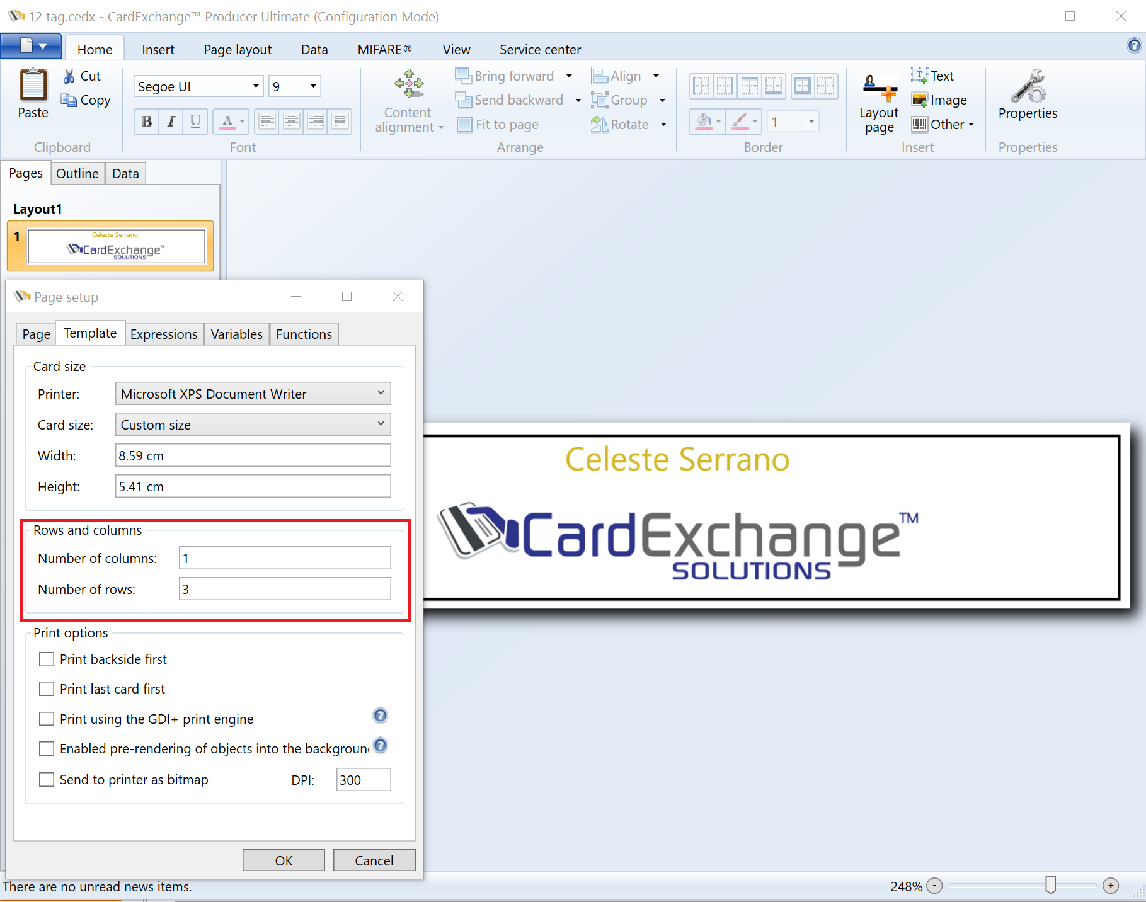Click Fit to page
The height and width of the screenshot is (902, 1146).
(498, 125)
